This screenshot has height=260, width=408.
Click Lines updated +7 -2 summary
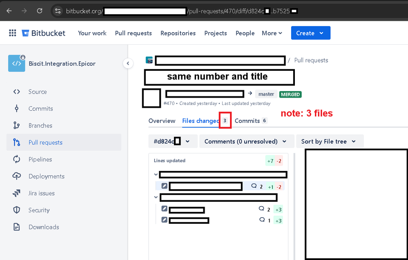coord(218,161)
